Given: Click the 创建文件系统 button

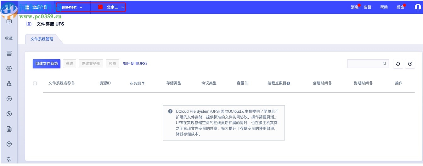Looking at the screenshot, I should point(47,64).
